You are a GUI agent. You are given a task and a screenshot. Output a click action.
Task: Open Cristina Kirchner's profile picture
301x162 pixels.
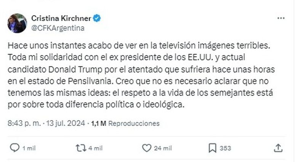17,23
